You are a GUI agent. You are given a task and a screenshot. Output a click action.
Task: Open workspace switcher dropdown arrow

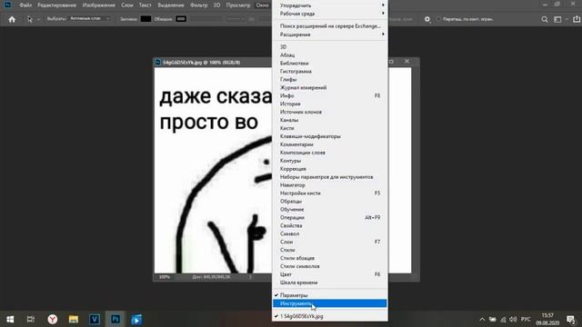pyautogui.click(x=567, y=19)
